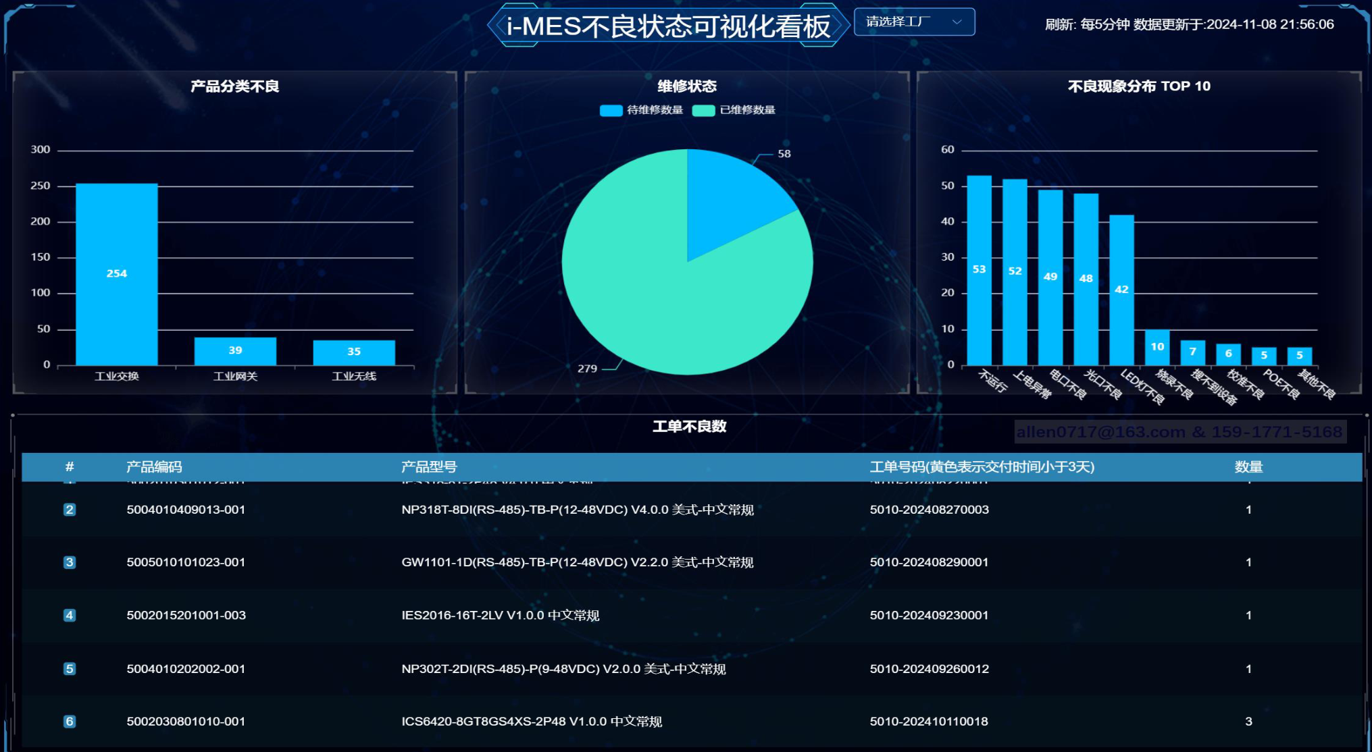Click the LED灯不良 bar showing 42
Screen dimensions: 1372x752
pyautogui.click(x=1121, y=290)
